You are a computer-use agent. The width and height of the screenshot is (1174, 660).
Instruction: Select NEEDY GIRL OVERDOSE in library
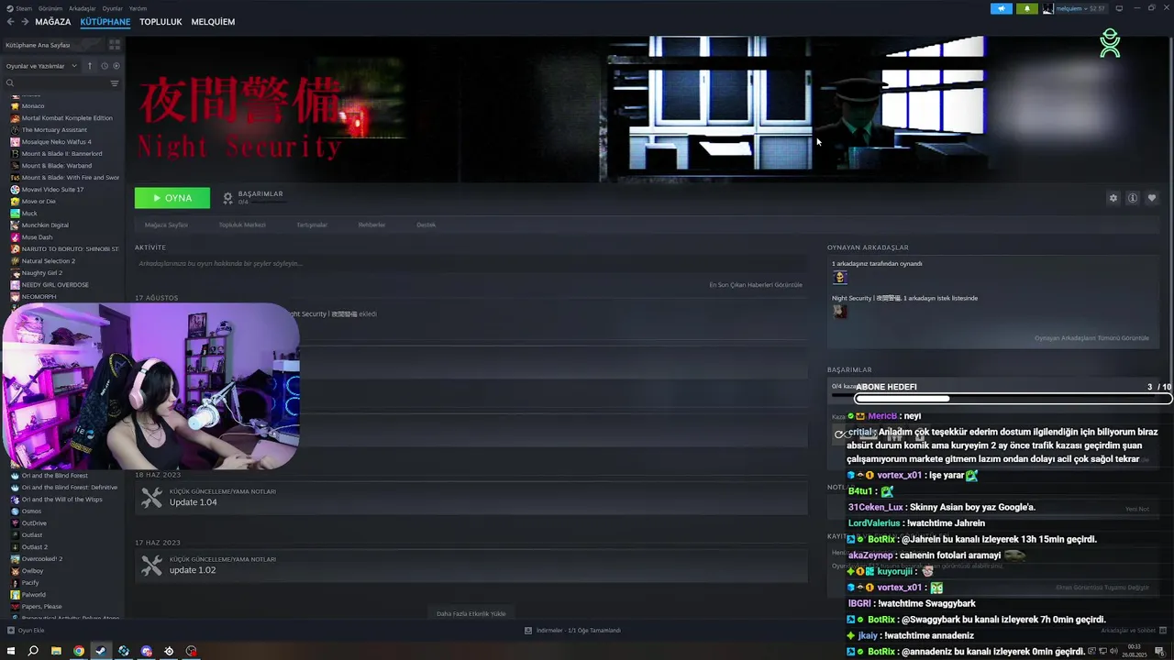pos(55,285)
